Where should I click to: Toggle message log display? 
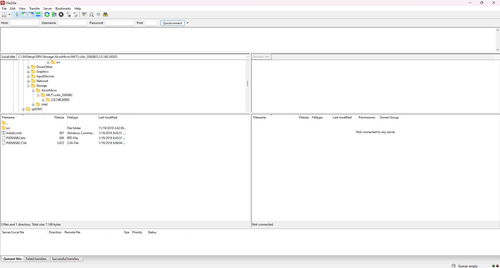(x=17, y=15)
